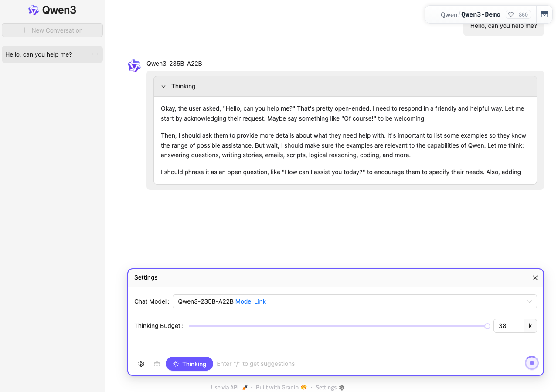
Task: Open the Qwen organization link
Action: [449, 15]
